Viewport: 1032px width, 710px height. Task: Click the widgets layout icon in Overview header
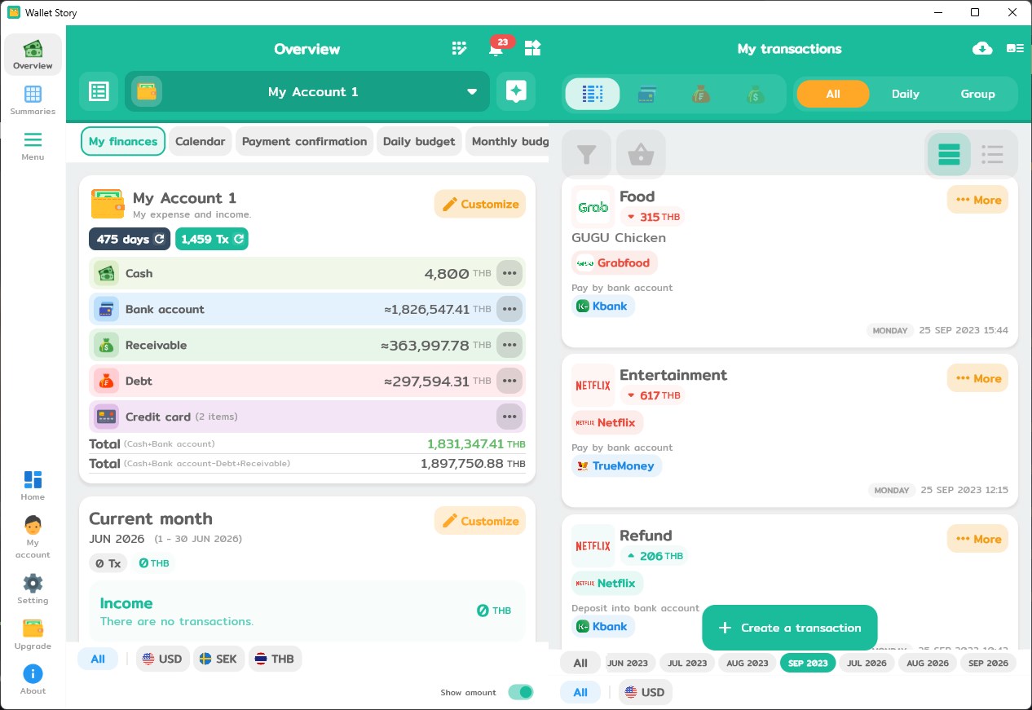(x=532, y=48)
